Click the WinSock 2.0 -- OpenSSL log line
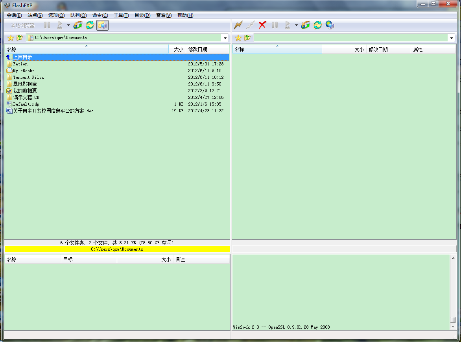 (x=281, y=327)
